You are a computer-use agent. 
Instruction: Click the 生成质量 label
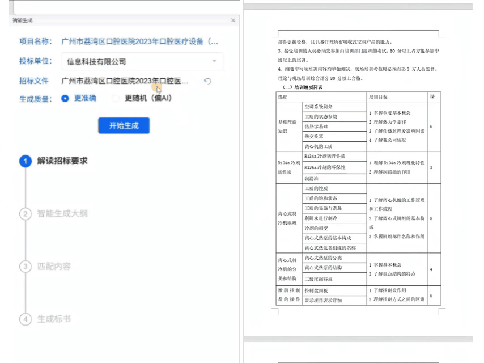tap(36, 99)
